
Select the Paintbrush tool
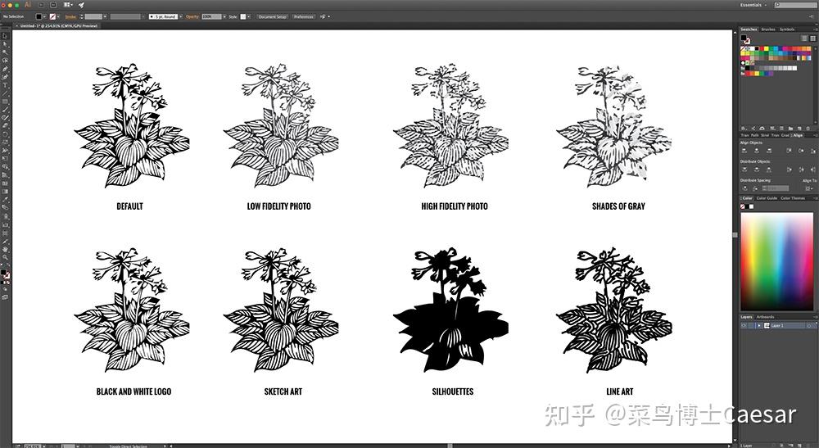tap(5, 110)
